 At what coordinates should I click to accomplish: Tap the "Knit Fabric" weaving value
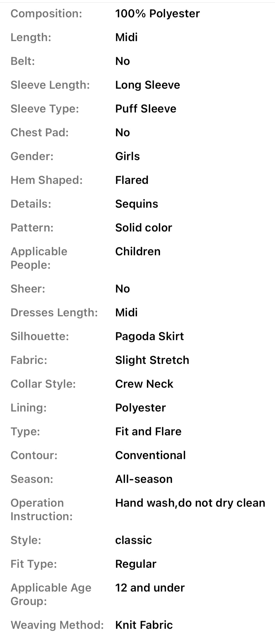pyautogui.click(x=144, y=625)
